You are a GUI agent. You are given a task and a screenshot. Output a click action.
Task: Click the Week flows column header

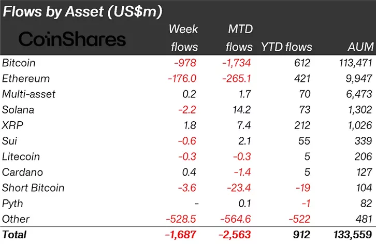click(184, 38)
